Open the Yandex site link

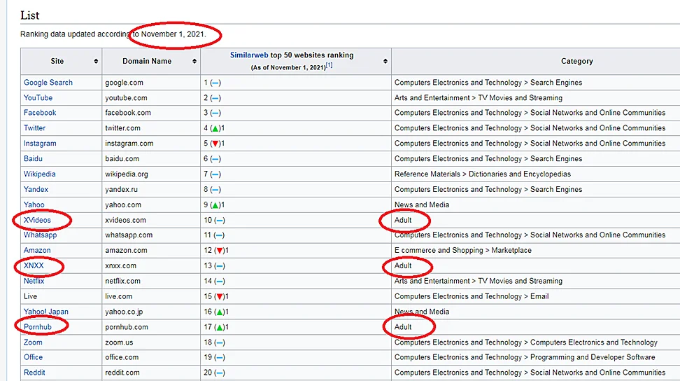[36, 189]
